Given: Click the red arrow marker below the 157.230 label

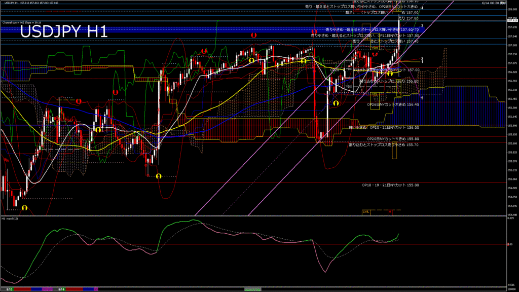Looking at the screenshot, I should click(x=375, y=54).
